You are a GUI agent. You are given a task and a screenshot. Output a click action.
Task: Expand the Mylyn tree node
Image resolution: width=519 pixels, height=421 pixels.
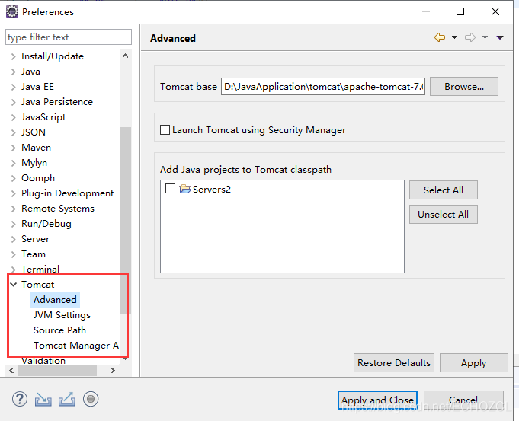[13, 163]
